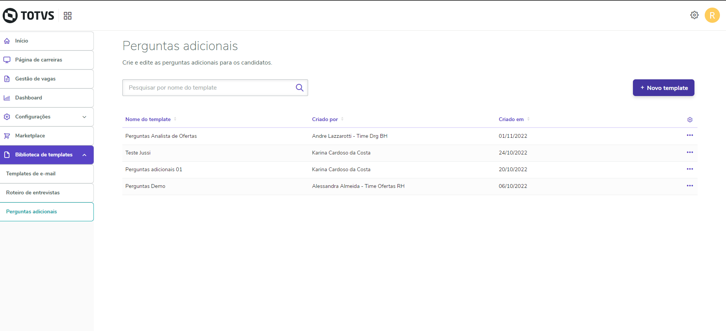Open Dashboard menu item

pyautogui.click(x=47, y=98)
